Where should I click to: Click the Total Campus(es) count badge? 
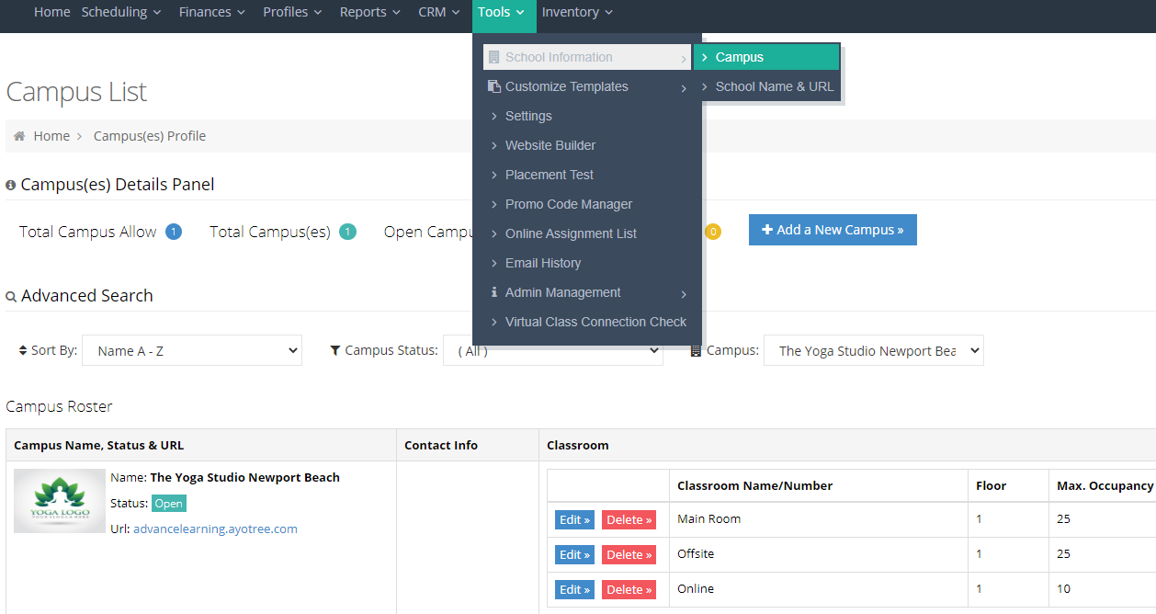pyautogui.click(x=347, y=232)
